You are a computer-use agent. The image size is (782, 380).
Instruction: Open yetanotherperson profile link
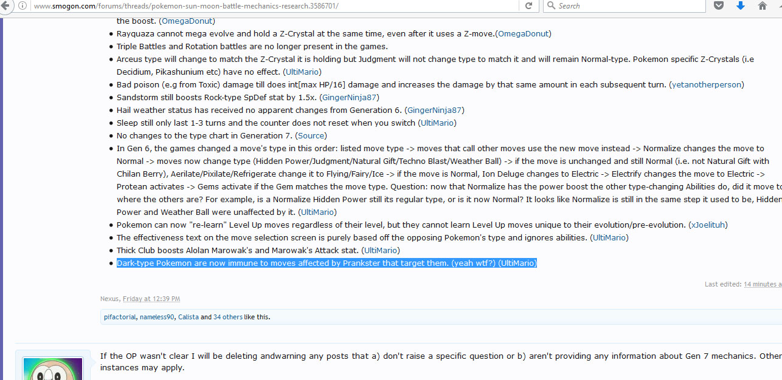point(706,84)
